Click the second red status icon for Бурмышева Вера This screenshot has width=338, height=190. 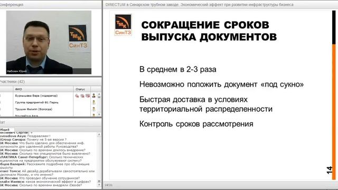[x=82, y=96]
